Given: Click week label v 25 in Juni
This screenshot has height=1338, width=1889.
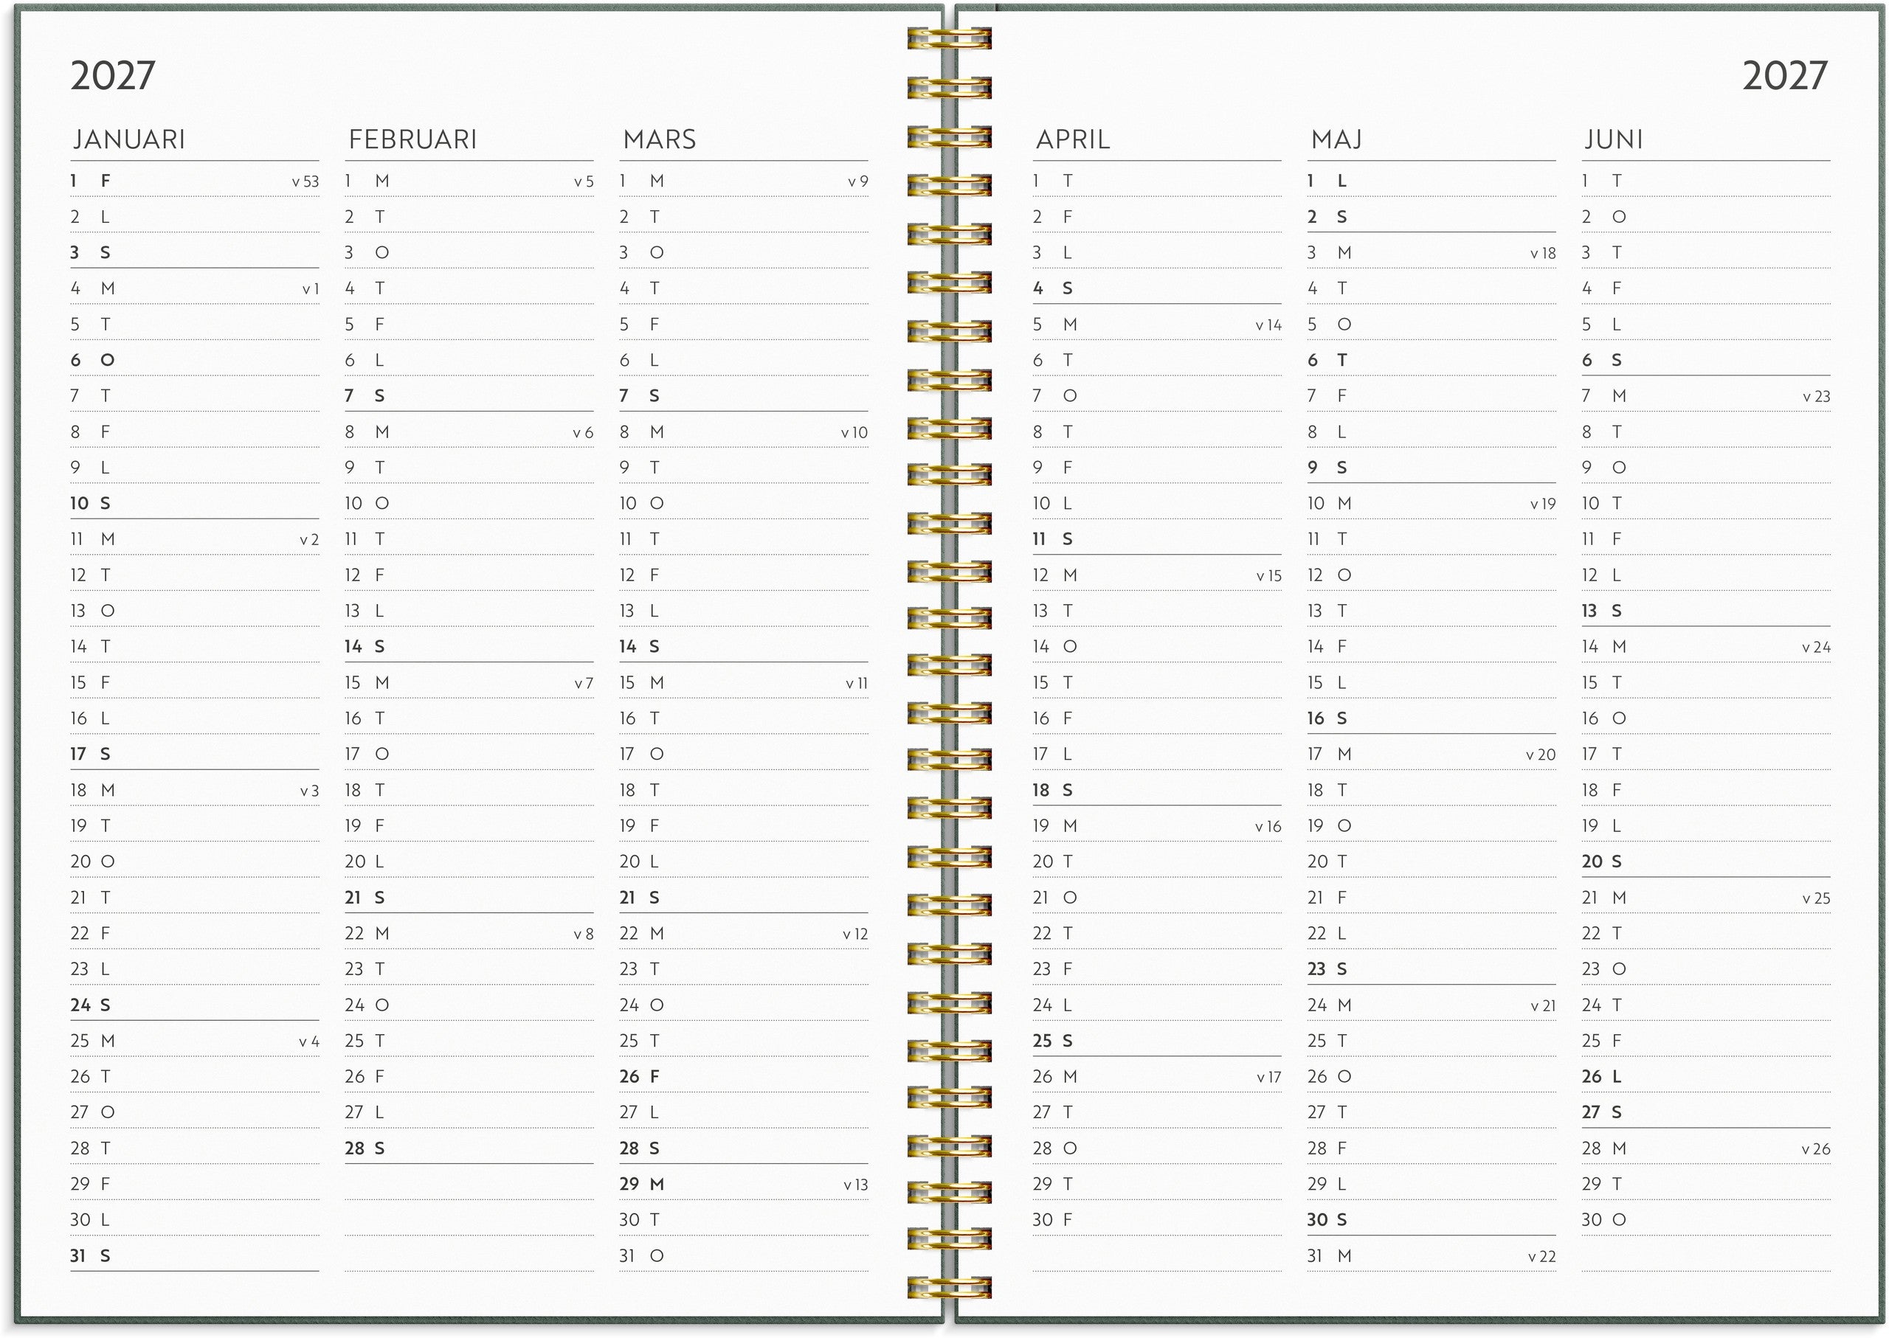Looking at the screenshot, I should click(x=1816, y=899).
